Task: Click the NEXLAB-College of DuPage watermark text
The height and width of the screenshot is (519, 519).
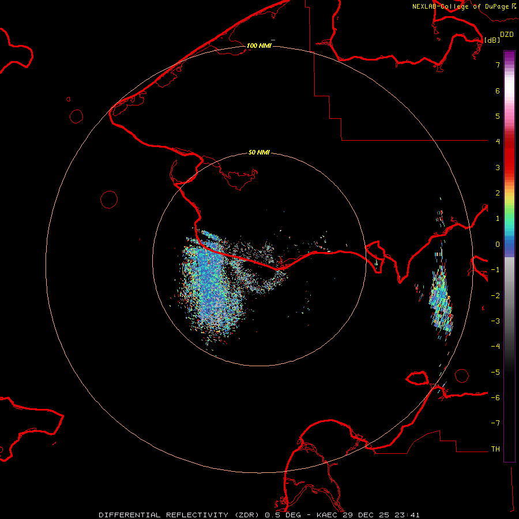Action: (x=461, y=6)
